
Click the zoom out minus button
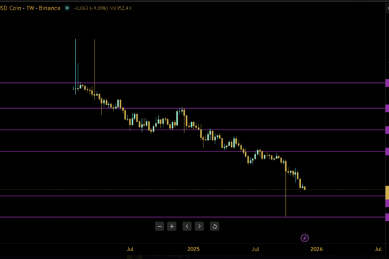[x=159, y=226]
